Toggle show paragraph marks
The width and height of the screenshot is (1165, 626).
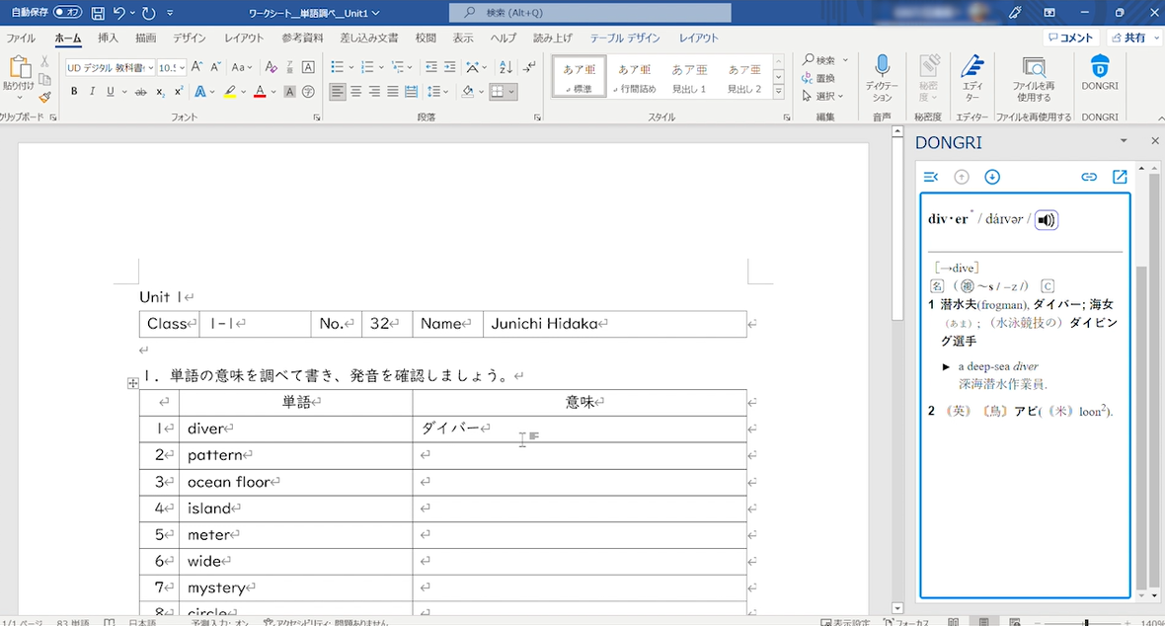click(529, 68)
